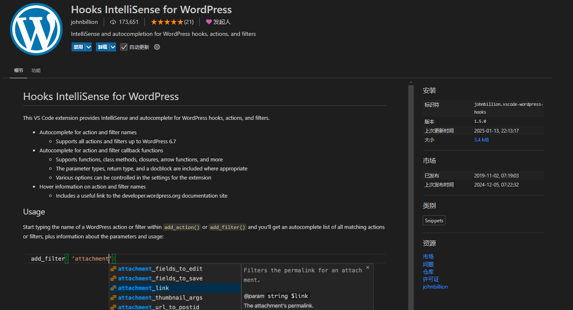573x310 pixels.
Task: Toggle the 自动更新 checkbox
Action: tap(124, 47)
